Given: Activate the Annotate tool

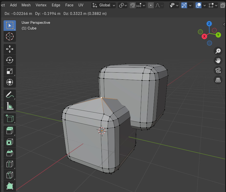Looking at the screenshot, I should [10, 95].
